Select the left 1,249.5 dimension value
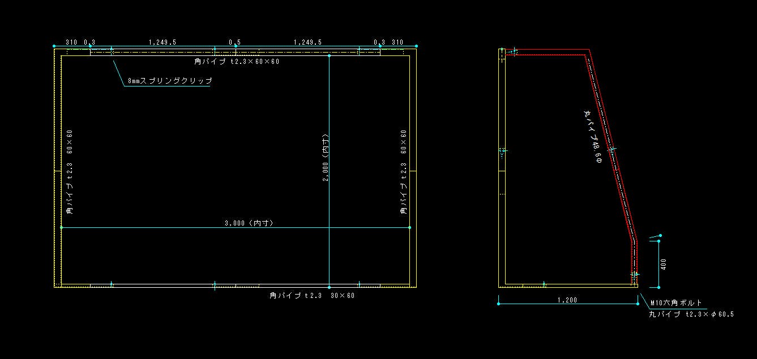Screen dimensions: 757x359 click(x=162, y=42)
